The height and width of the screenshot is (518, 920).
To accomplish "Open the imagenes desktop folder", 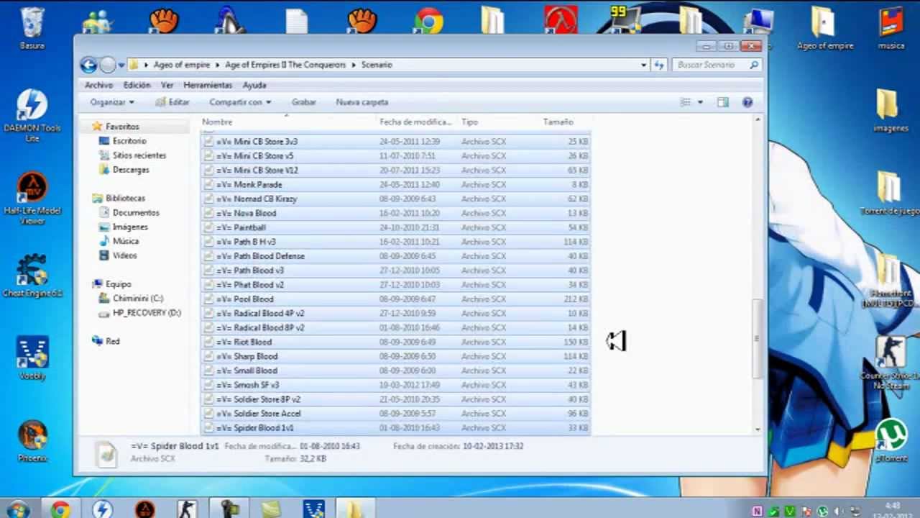I will [x=891, y=110].
